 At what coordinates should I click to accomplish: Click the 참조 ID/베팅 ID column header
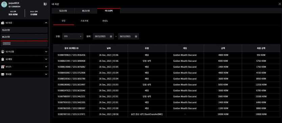tap(71, 48)
